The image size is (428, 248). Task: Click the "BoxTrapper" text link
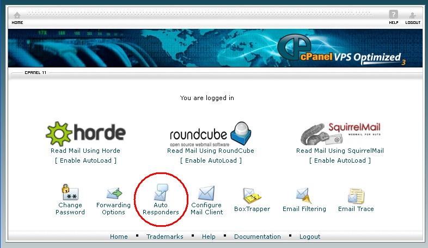(x=252, y=209)
